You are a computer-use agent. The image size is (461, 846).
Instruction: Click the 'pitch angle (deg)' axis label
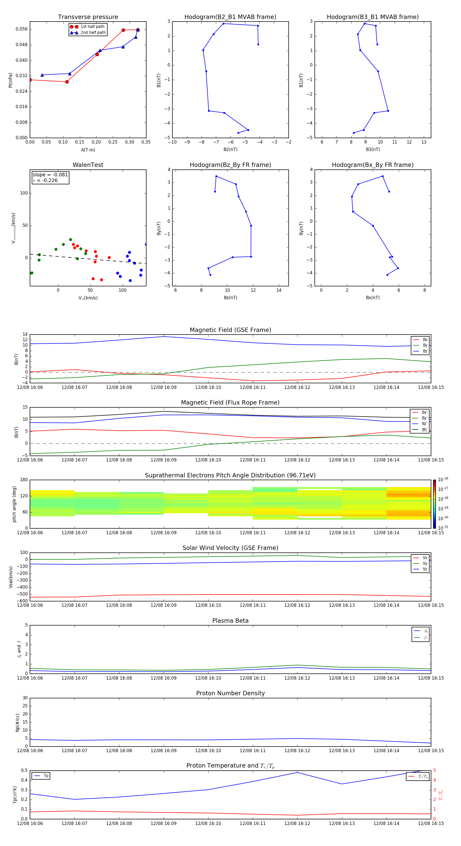(x=14, y=504)
